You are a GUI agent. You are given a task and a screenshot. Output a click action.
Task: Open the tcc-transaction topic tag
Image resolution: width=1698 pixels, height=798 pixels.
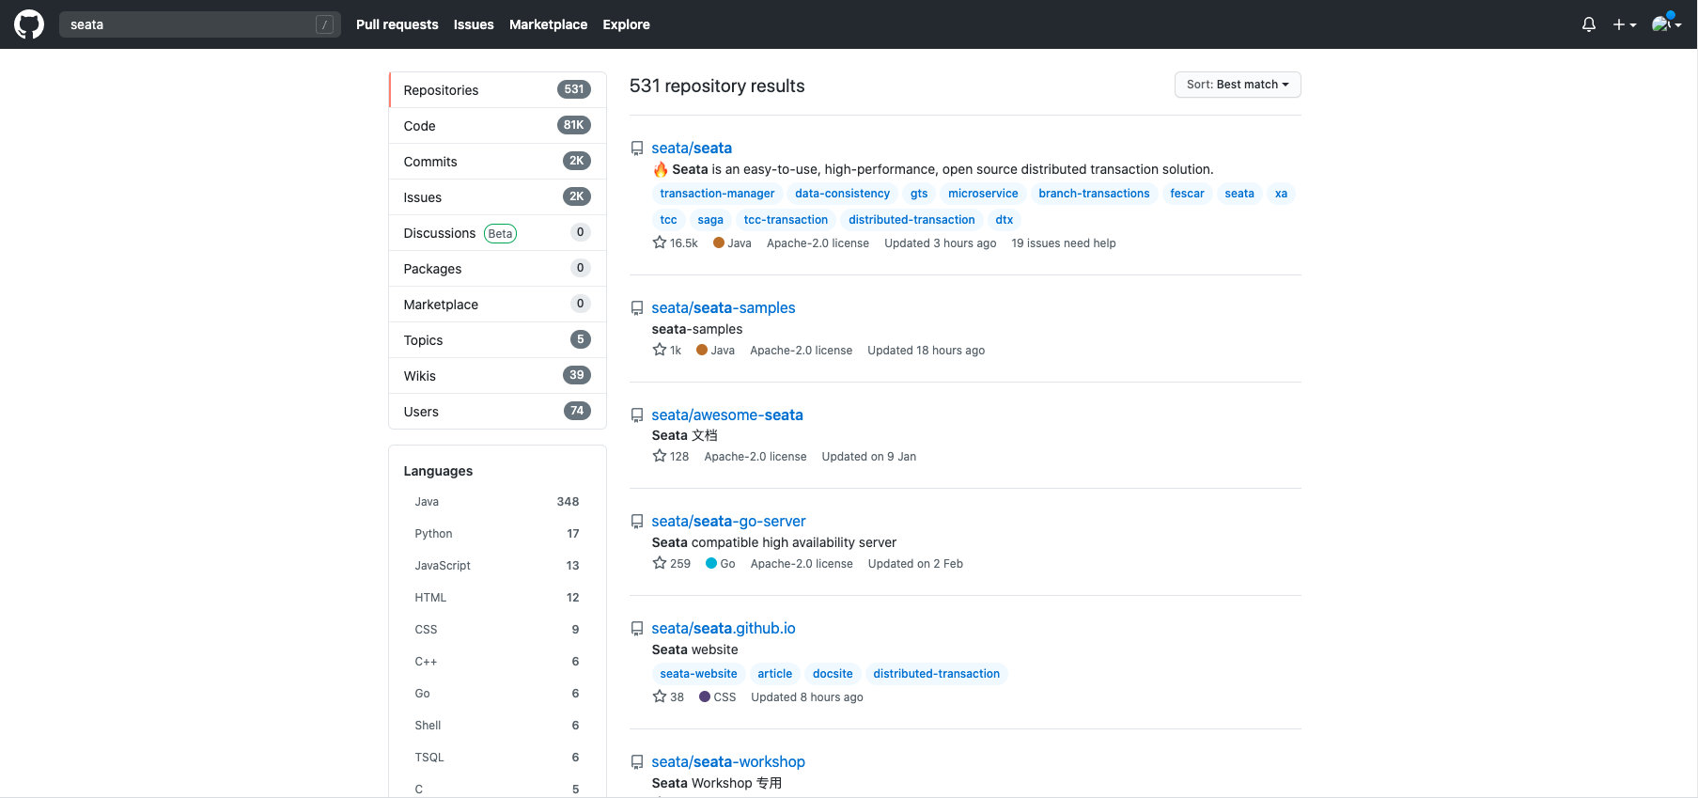click(x=786, y=220)
